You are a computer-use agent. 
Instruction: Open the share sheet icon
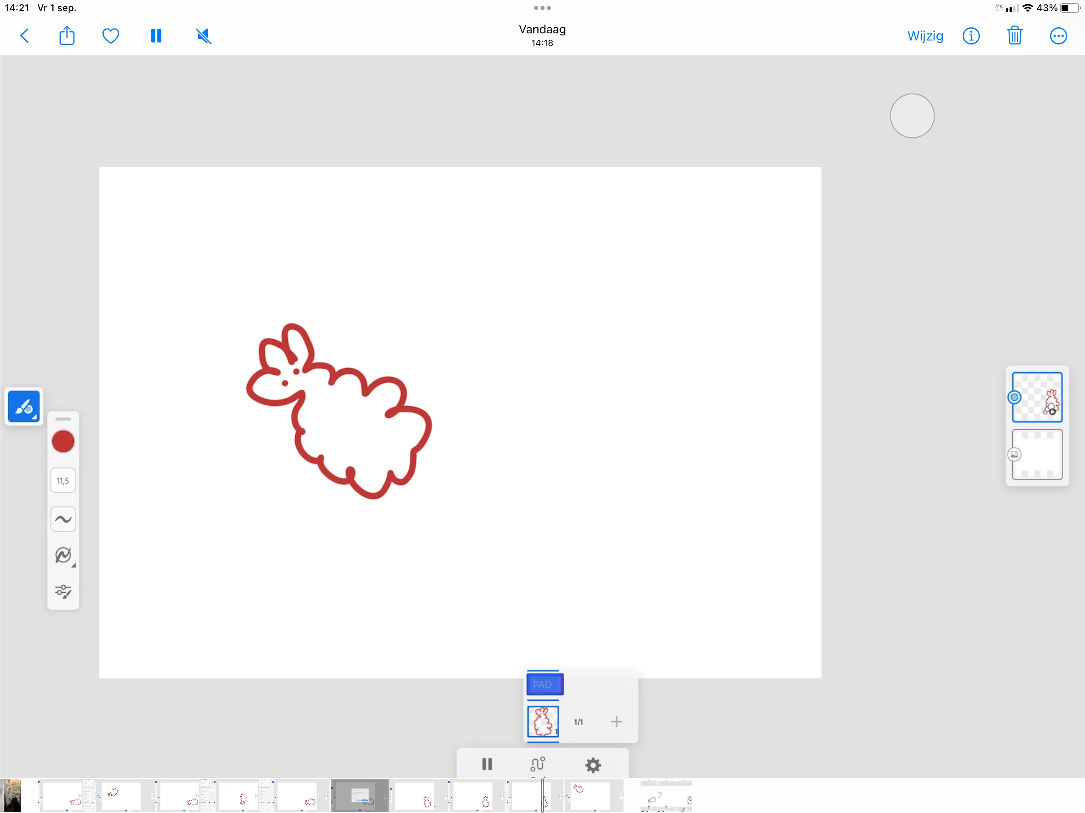pyautogui.click(x=67, y=36)
